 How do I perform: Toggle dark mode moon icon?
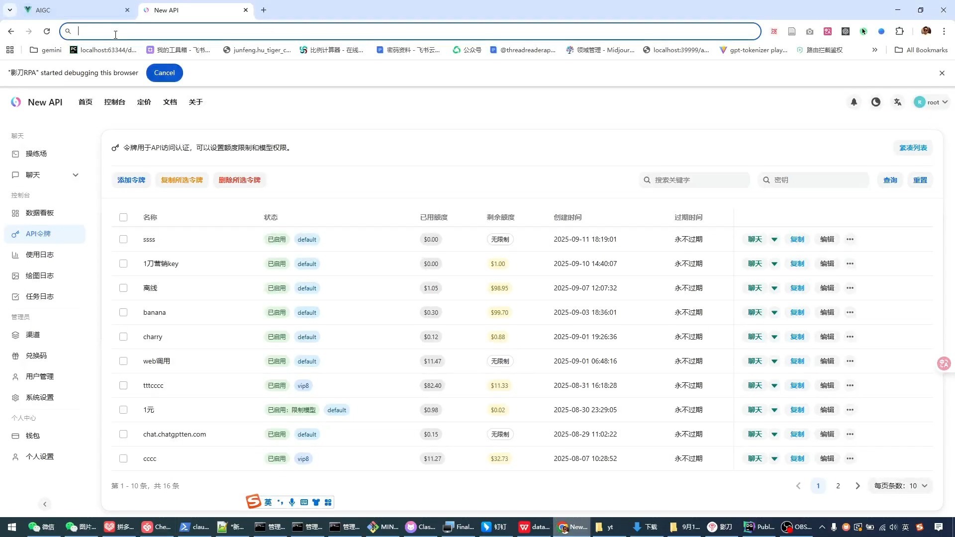[x=876, y=102]
